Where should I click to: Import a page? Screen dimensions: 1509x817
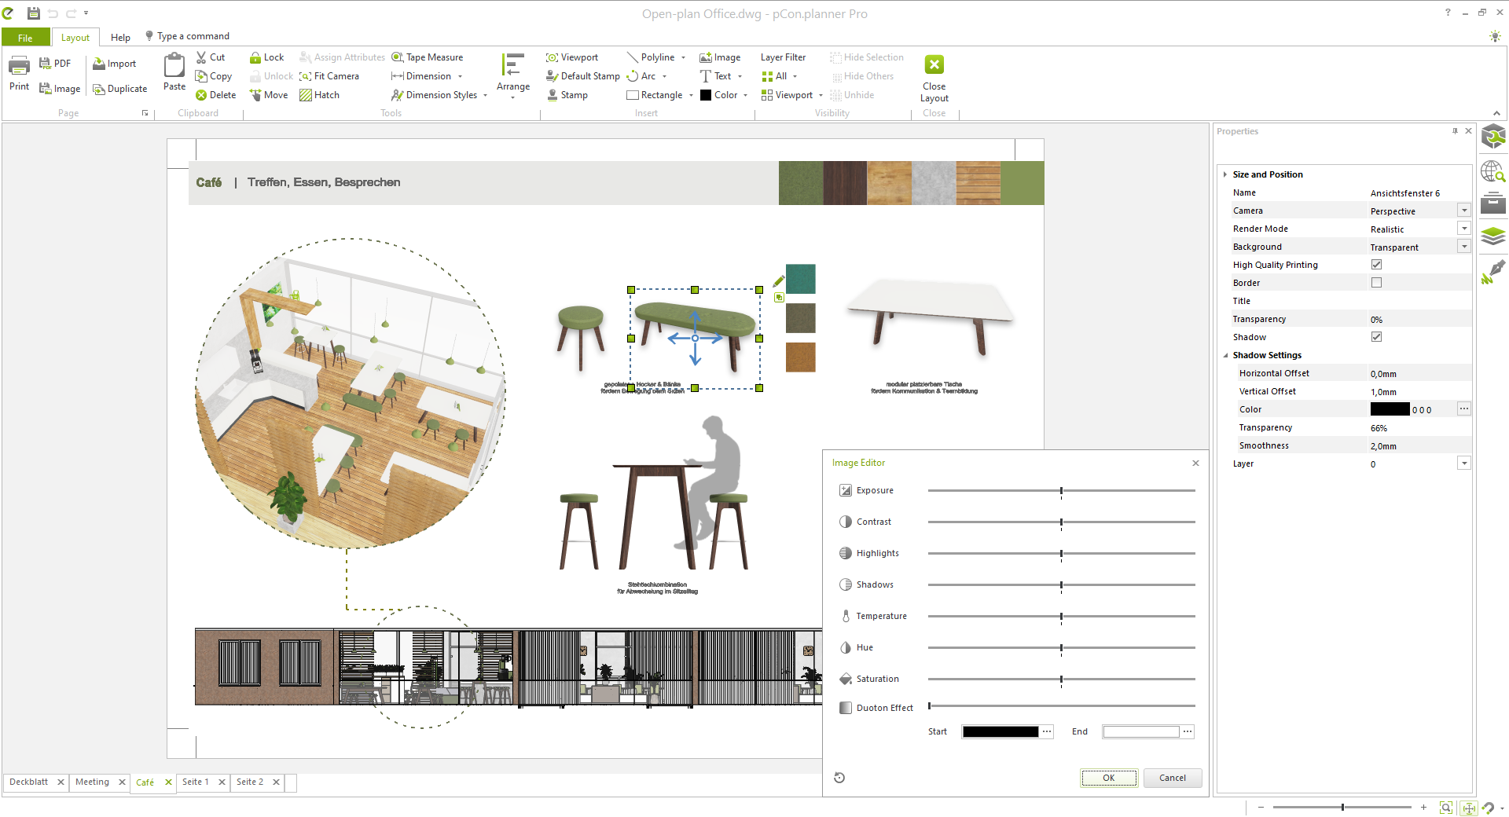114,64
